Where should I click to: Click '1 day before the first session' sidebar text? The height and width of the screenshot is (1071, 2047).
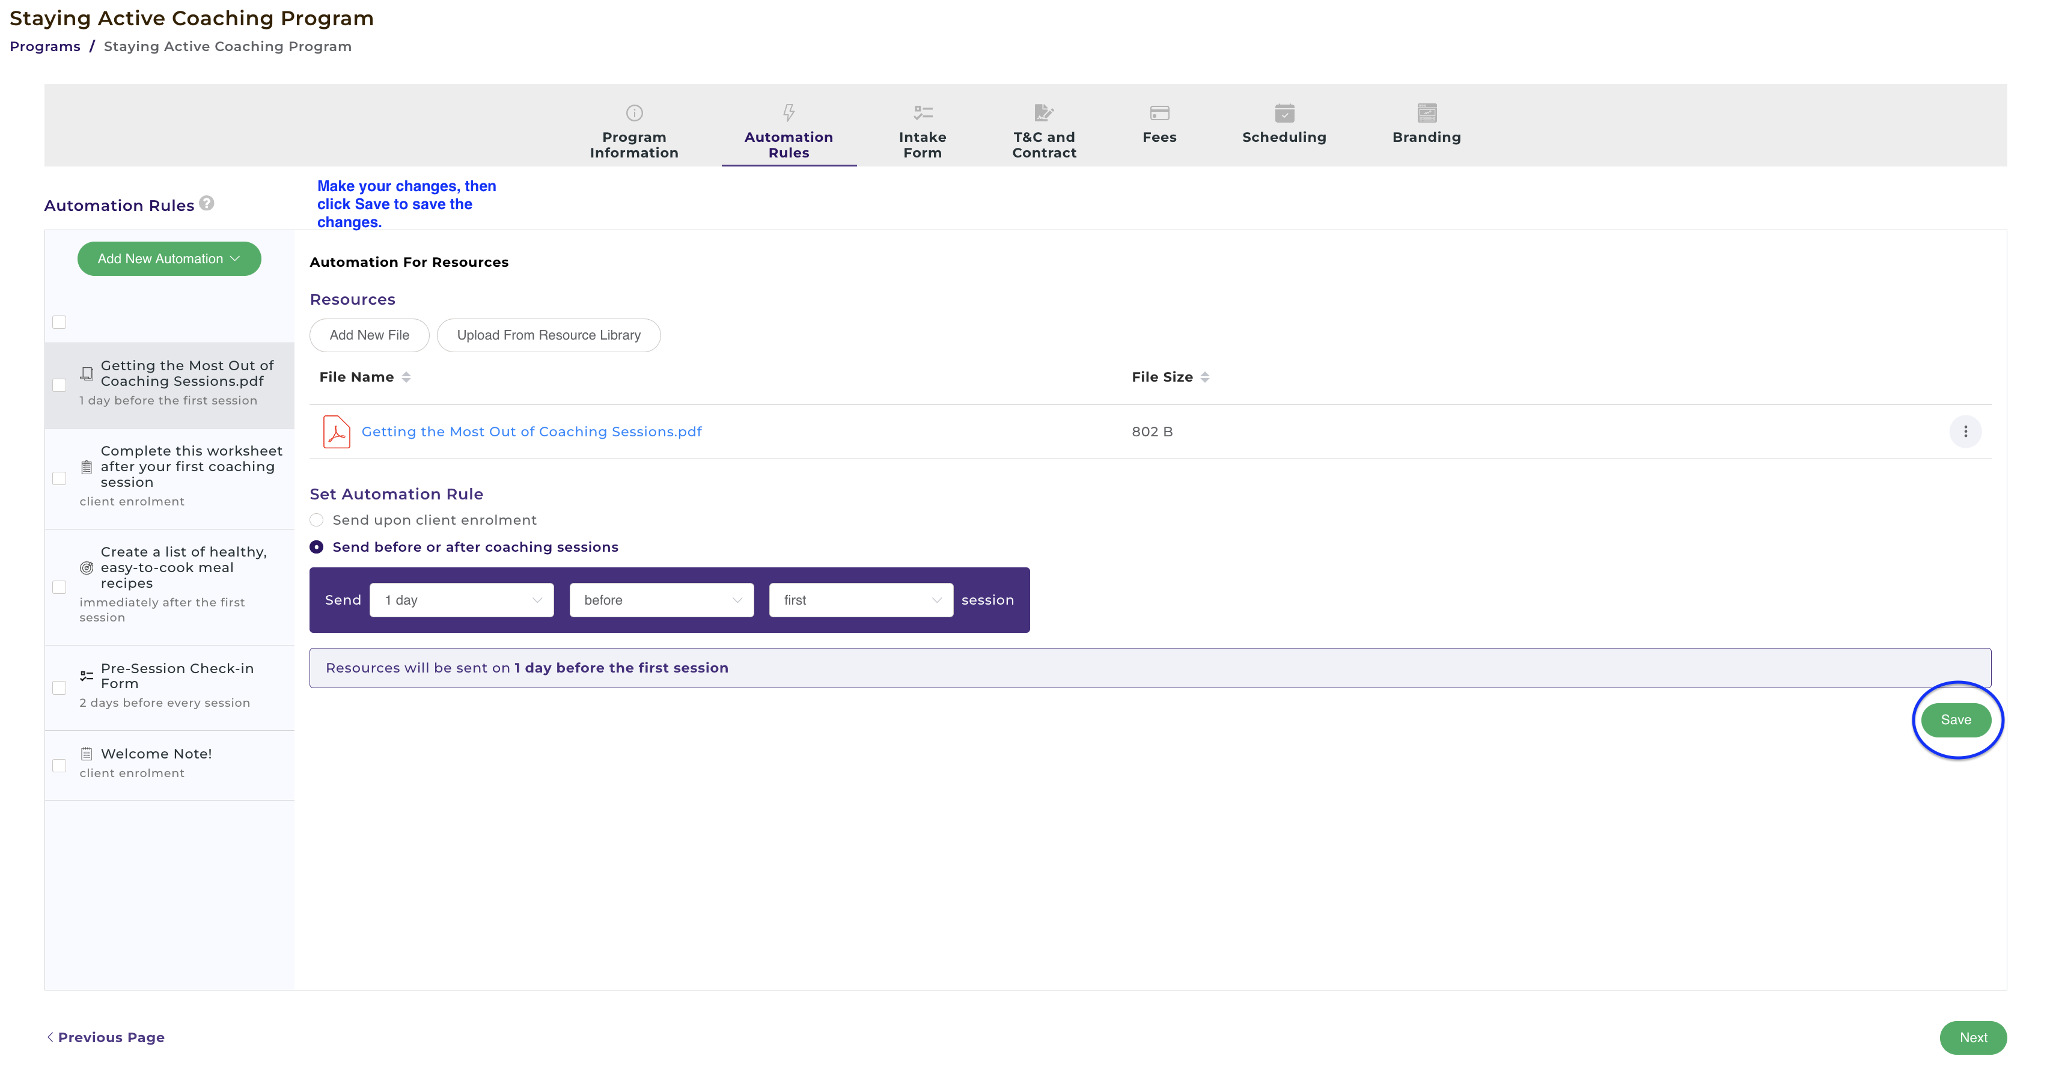pos(168,400)
